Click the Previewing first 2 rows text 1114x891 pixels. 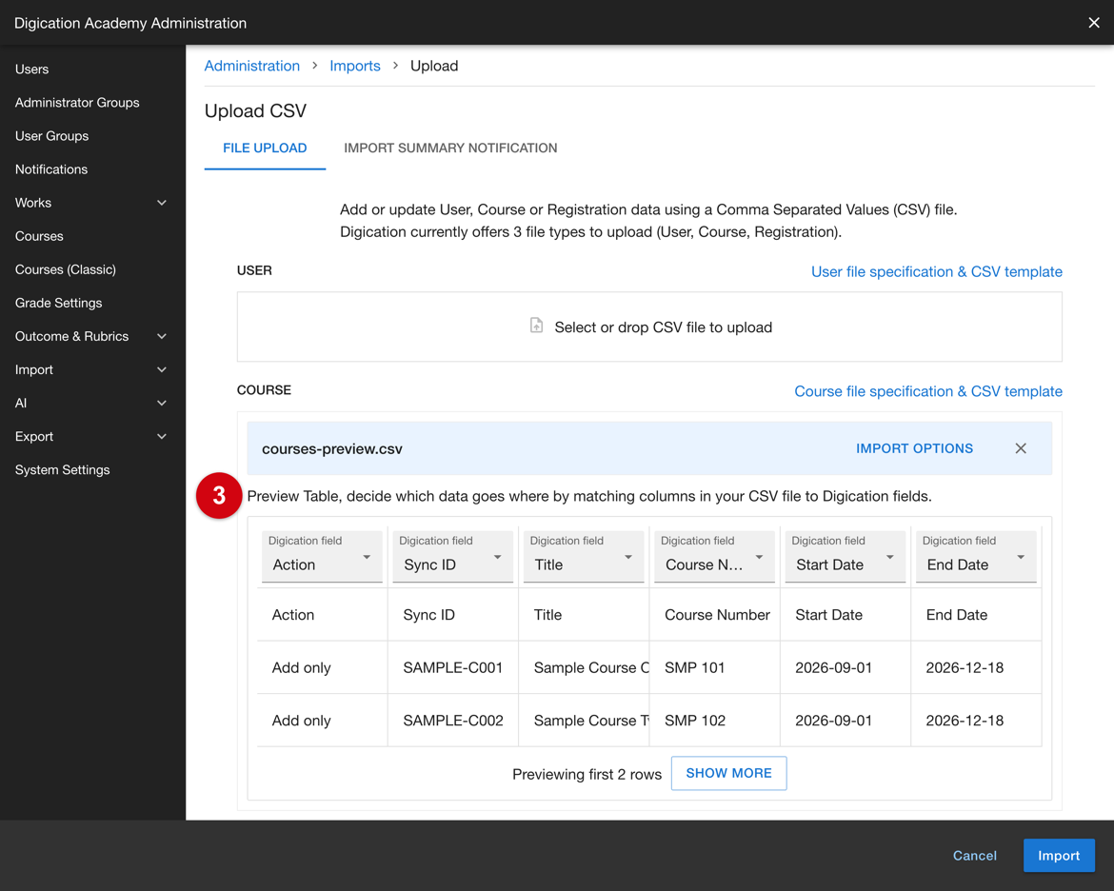coord(587,774)
